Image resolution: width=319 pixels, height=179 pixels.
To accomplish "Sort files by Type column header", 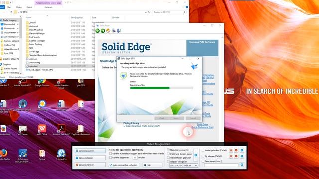I will [94, 18].
